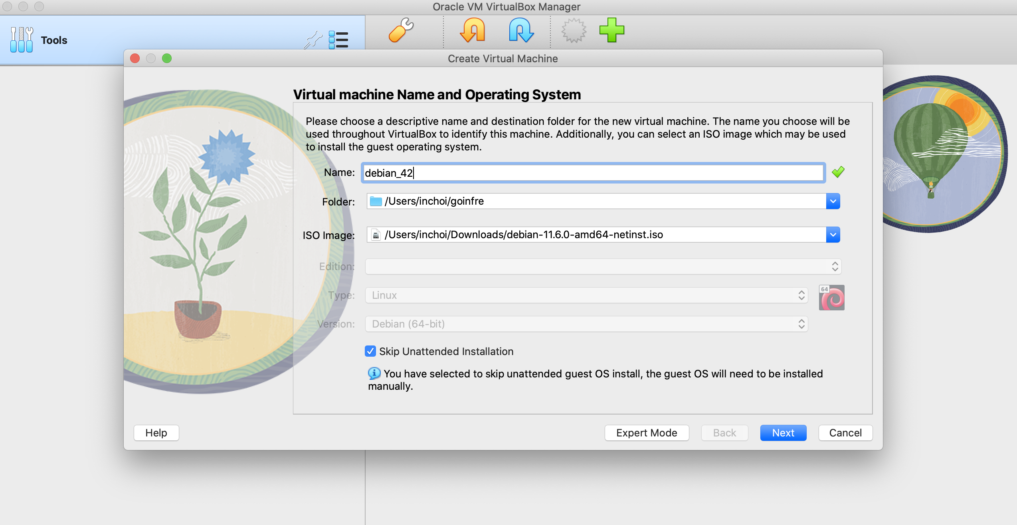Click the Export appliance blue arrow icon
Viewport: 1017px width, 525px height.
[521, 30]
